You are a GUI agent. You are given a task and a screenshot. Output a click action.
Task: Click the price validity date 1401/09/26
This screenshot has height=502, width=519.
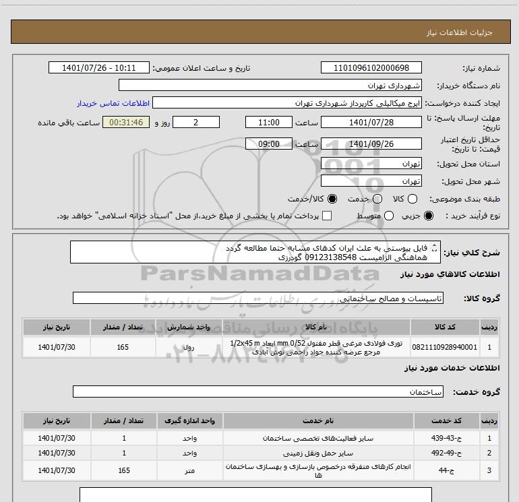click(371, 144)
